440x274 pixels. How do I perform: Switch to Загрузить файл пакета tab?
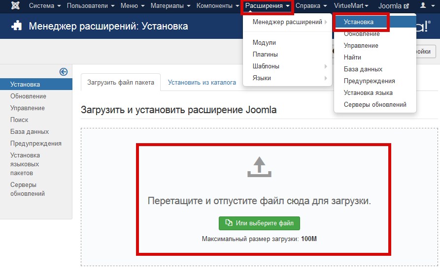click(x=121, y=82)
